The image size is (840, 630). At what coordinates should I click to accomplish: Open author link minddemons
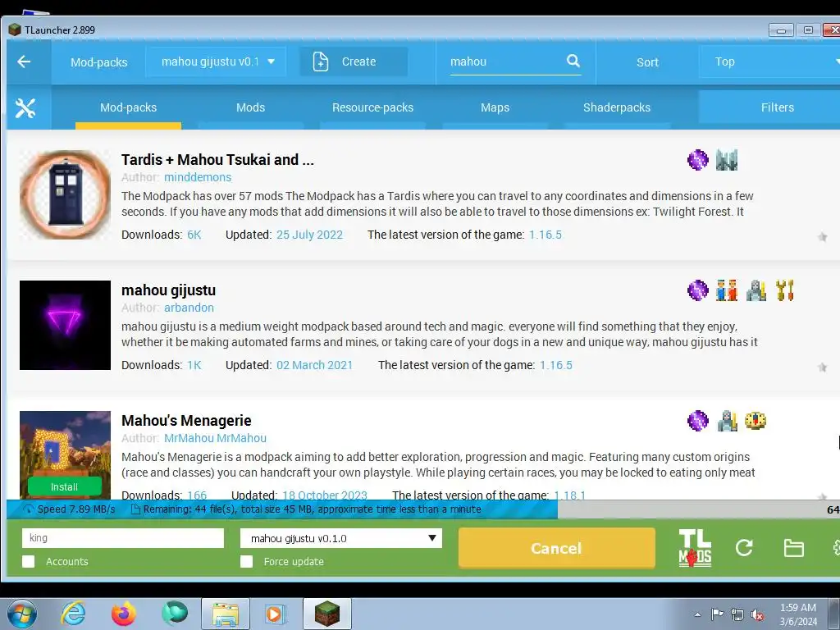coord(198,177)
